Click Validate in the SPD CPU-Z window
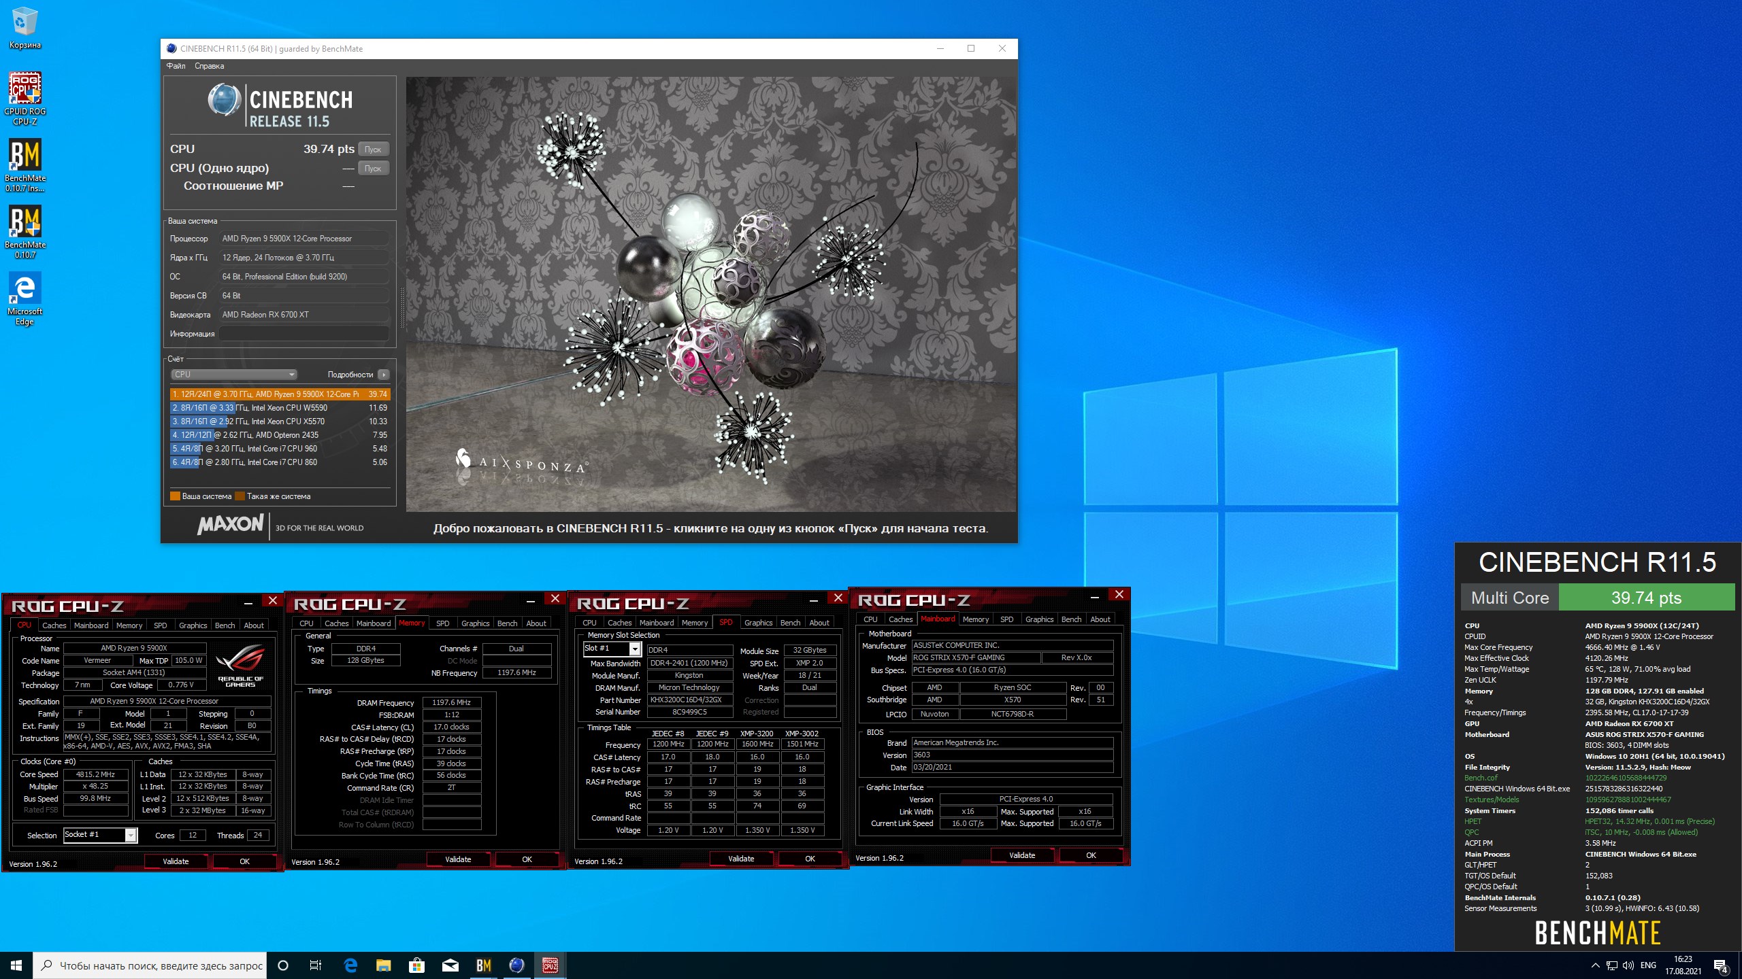Screen dimensions: 1742x979 pos(741,859)
